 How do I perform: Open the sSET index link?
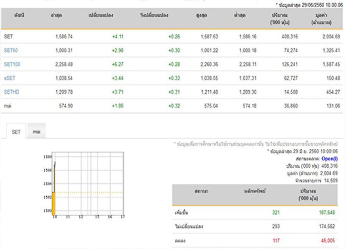pyautogui.click(x=10, y=78)
